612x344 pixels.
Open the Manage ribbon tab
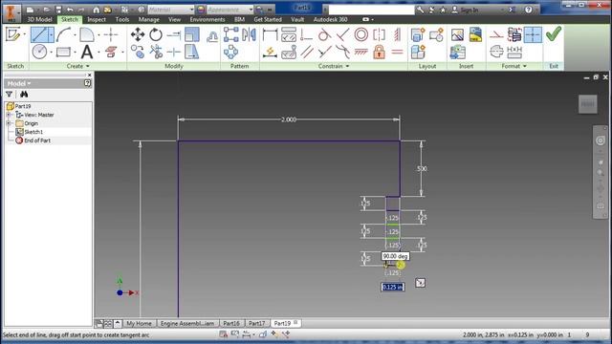click(x=149, y=19)
